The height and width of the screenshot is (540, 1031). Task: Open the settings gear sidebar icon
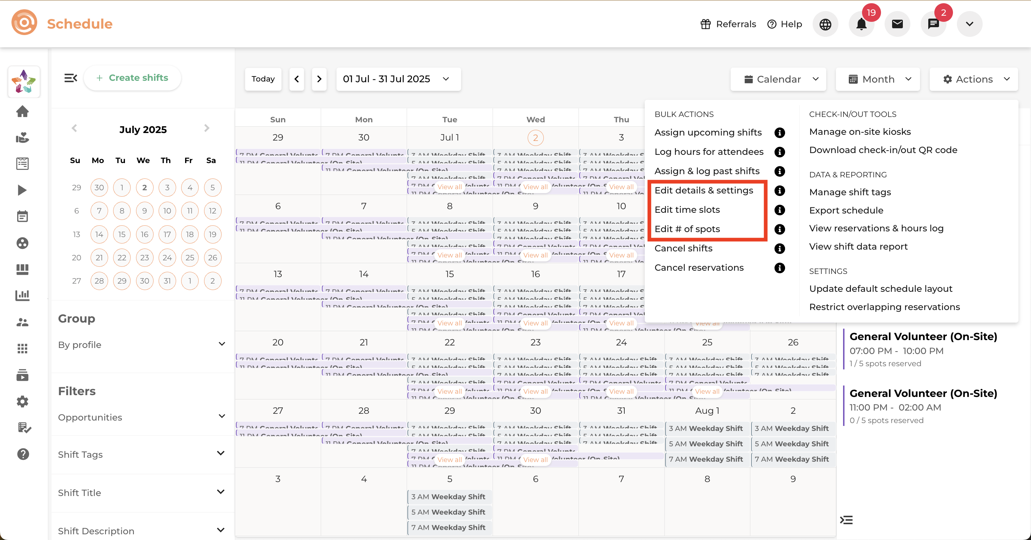coord(23,401)
